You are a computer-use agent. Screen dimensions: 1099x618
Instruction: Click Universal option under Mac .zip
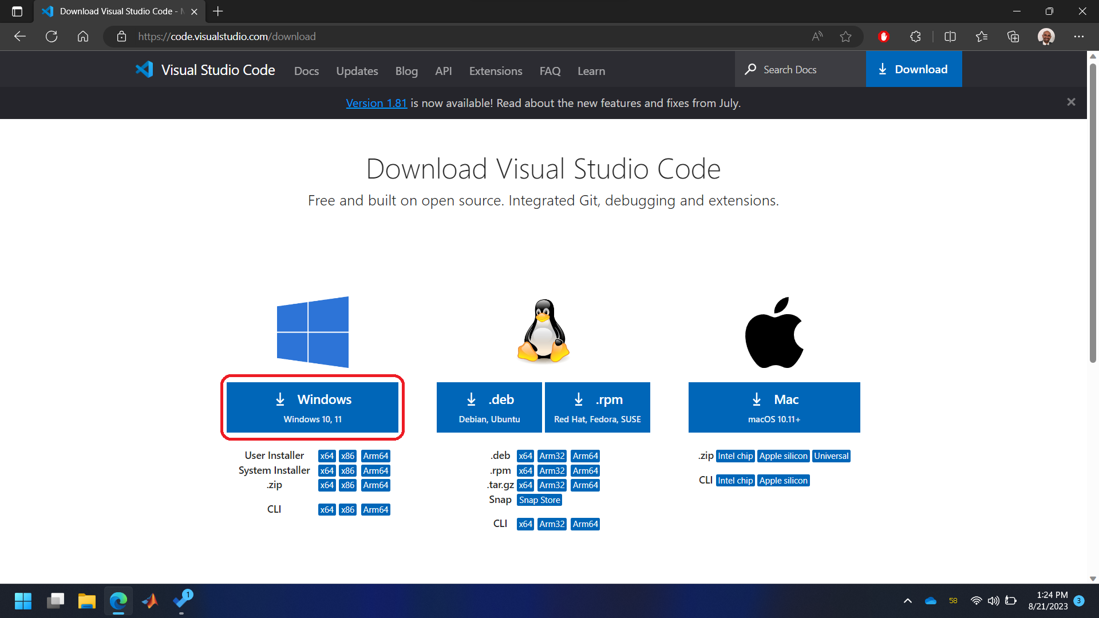pyautogui.click(x=831, y=455)
